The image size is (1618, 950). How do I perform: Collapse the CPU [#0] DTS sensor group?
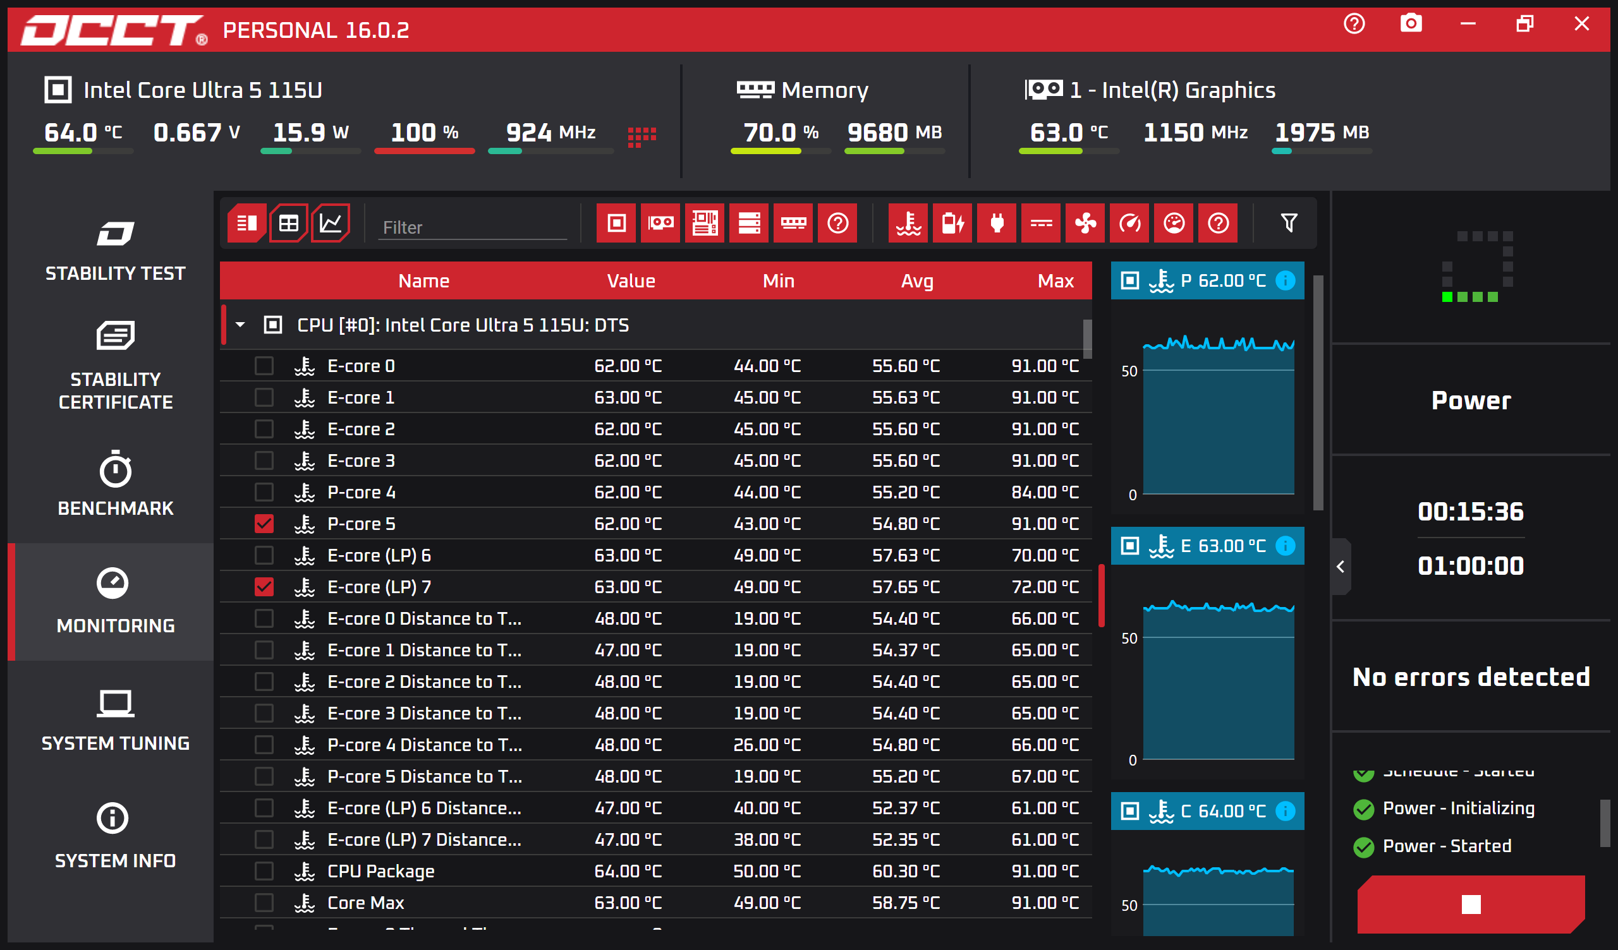click(x=240, y=325)
